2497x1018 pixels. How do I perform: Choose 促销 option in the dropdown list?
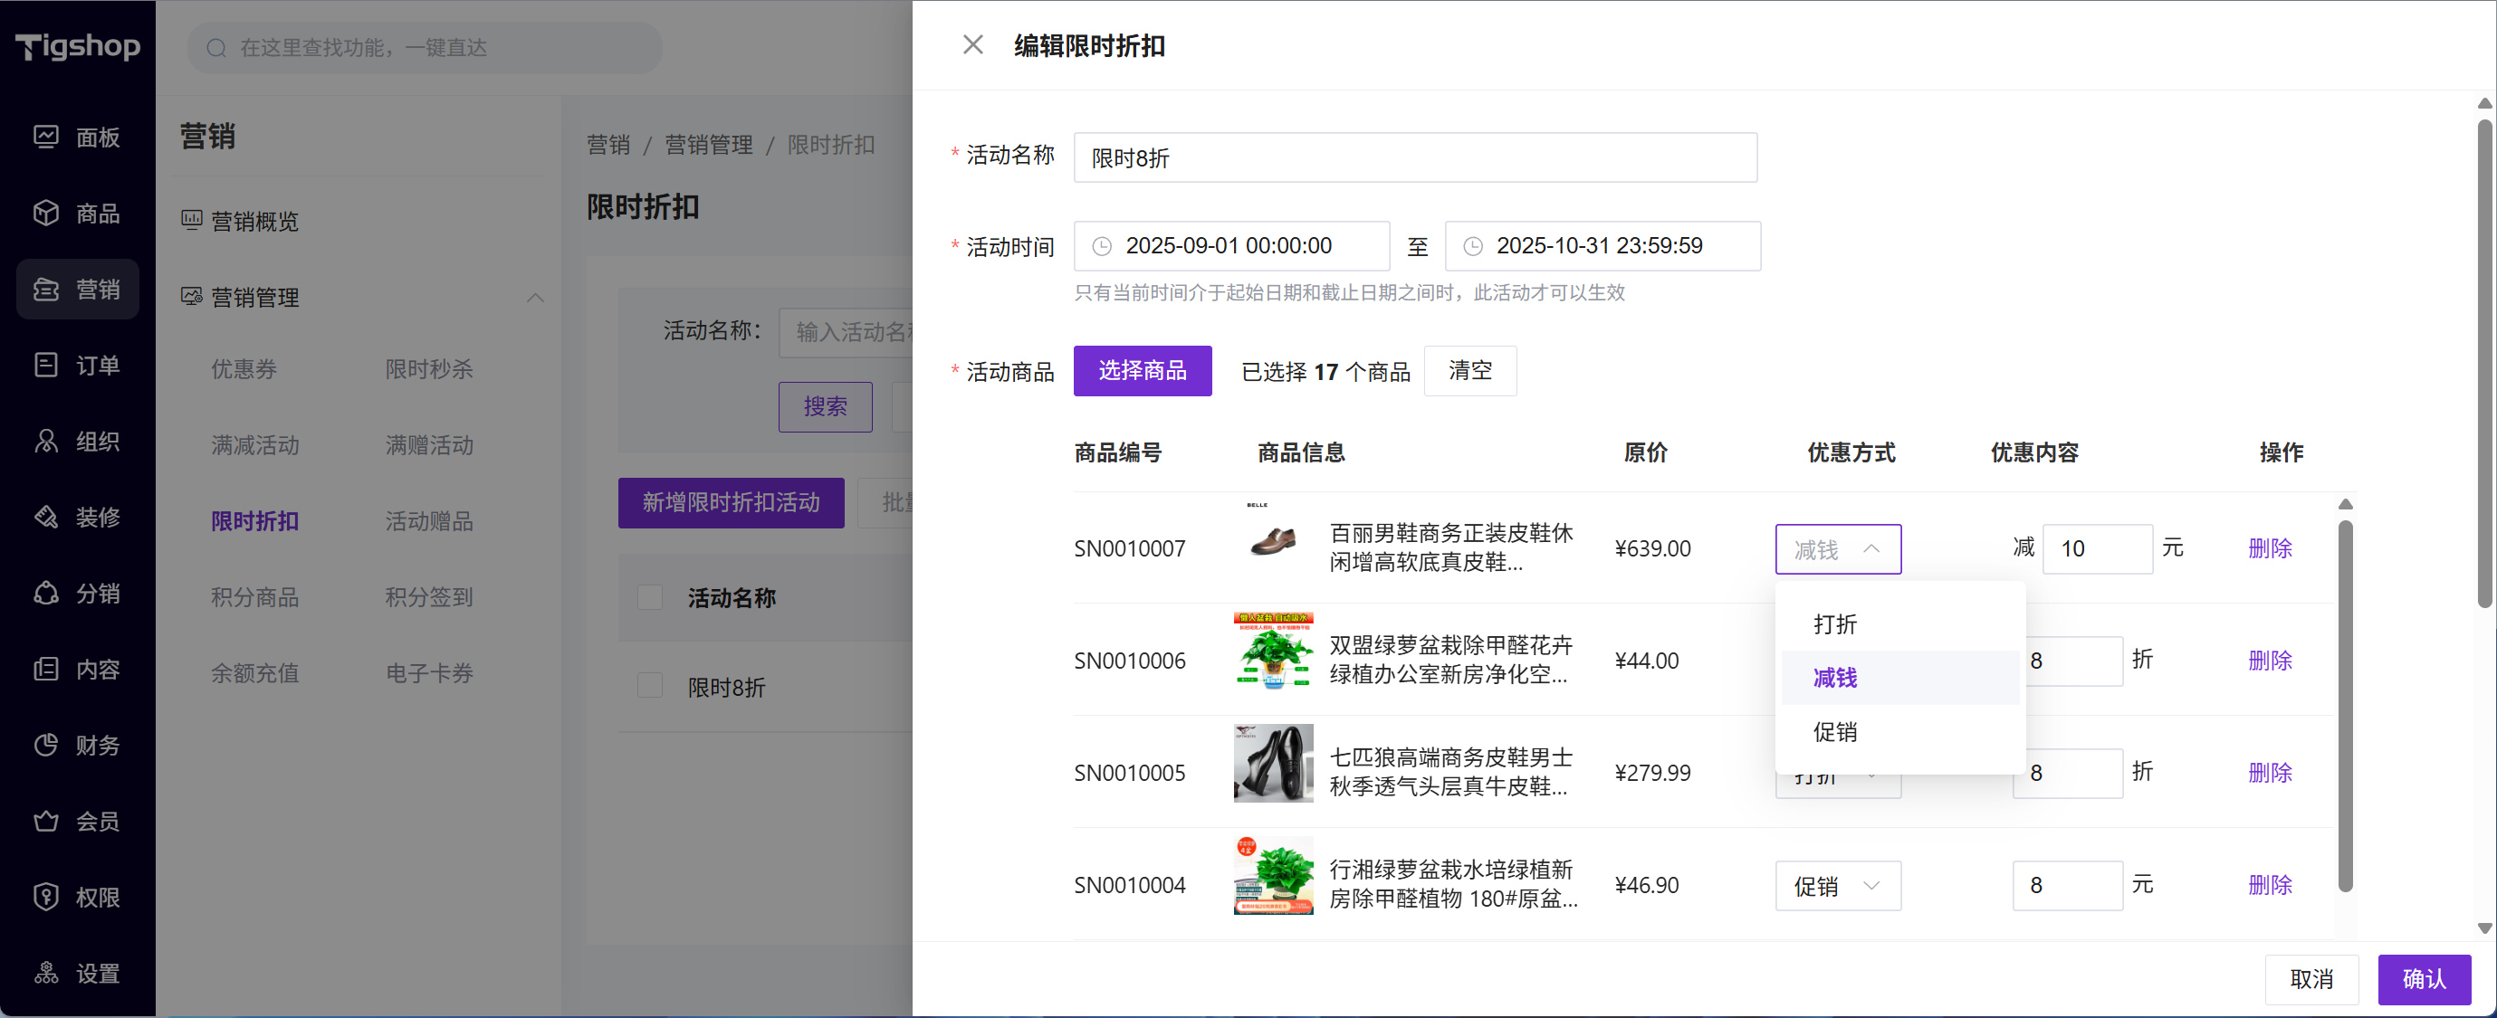1834,732
